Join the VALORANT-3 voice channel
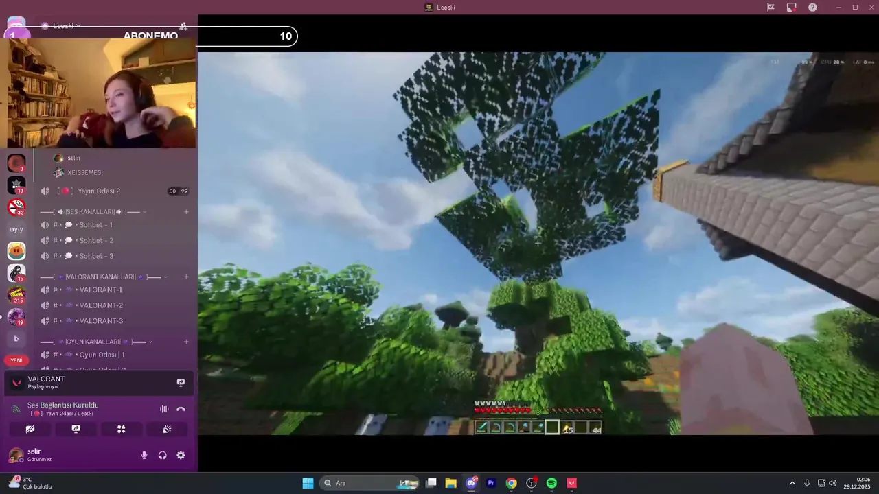This screenshot has height=494, width=879. click(x=114, y=321)
